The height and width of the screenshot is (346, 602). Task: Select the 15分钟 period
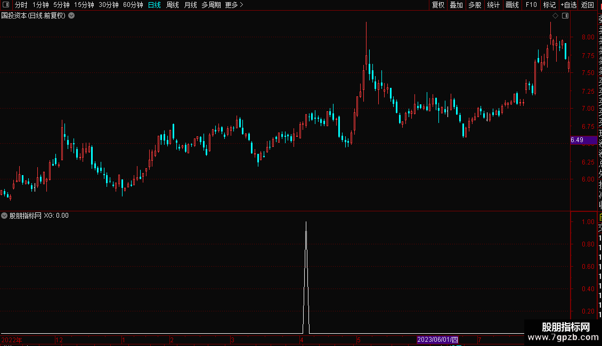tap(84, 5)
